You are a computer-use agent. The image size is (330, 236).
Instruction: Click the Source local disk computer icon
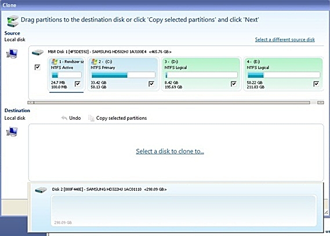tap(12, 54)
